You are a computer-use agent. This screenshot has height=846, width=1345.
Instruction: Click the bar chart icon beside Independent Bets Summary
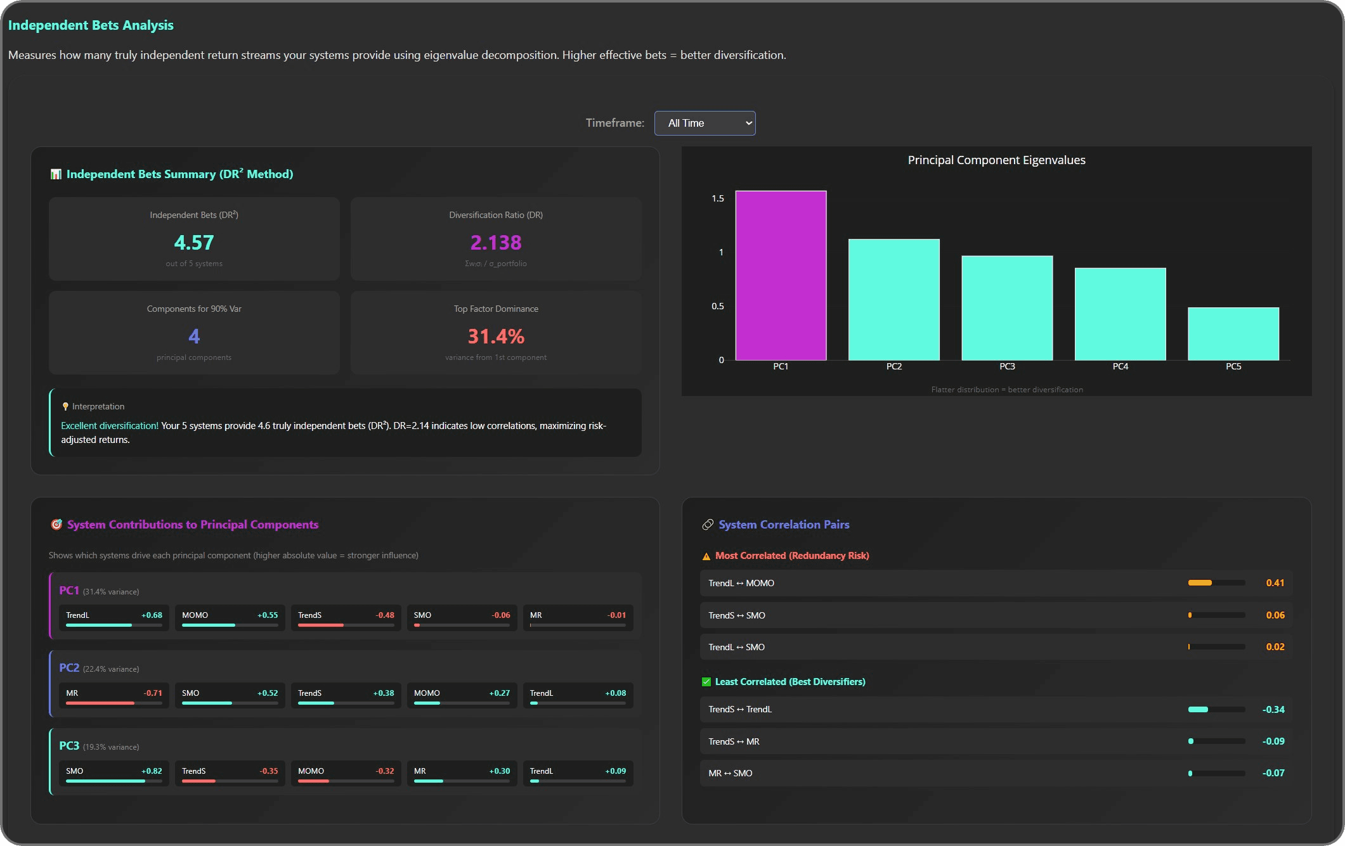tap(56, 174)
